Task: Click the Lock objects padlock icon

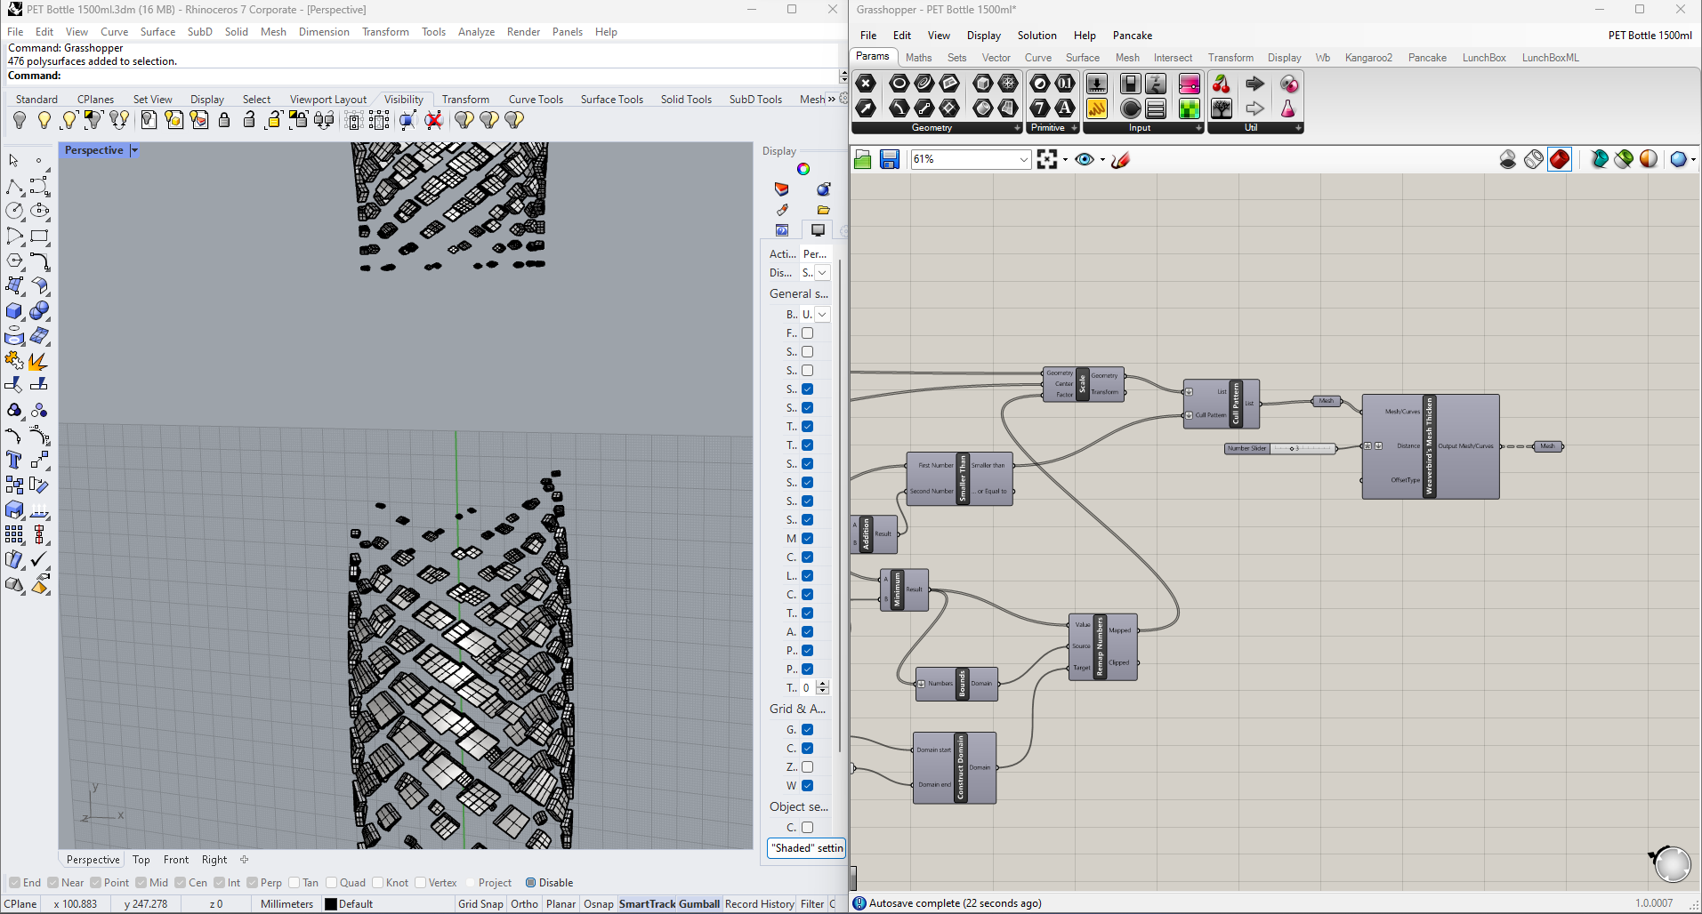Action: (224, 120)
